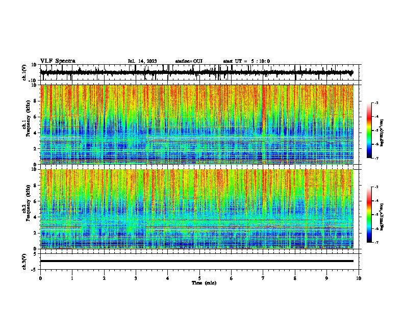404x312 pixels.
Task: Click the "6" kHz tick on ch.2 frequency axis
Action: (35, 201)
